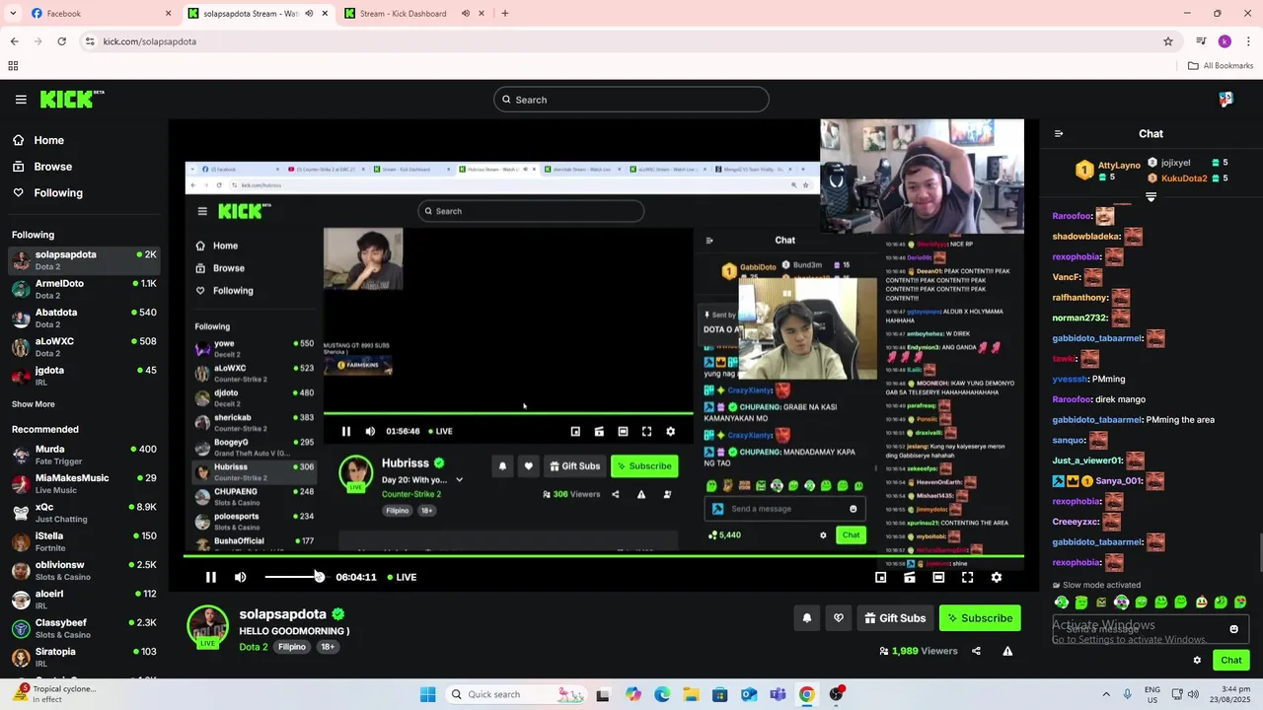
Task: Send message with green Chat button
Action: tap(1231, 661)
